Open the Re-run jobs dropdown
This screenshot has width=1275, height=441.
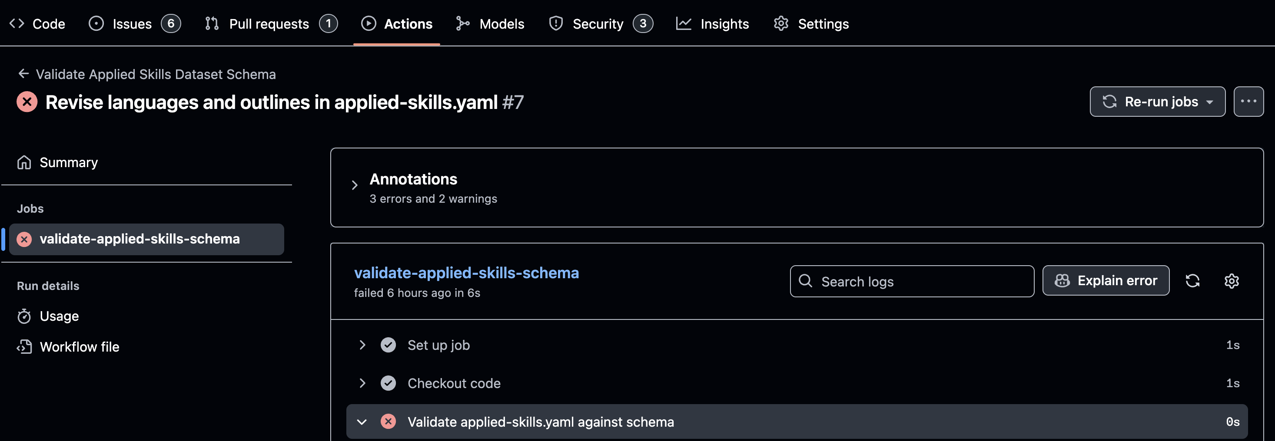(1157, 101)
